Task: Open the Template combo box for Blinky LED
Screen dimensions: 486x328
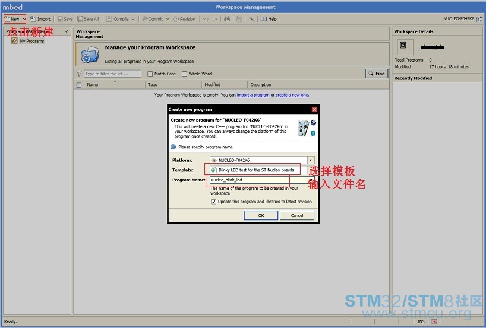Action: click(258, 170)
